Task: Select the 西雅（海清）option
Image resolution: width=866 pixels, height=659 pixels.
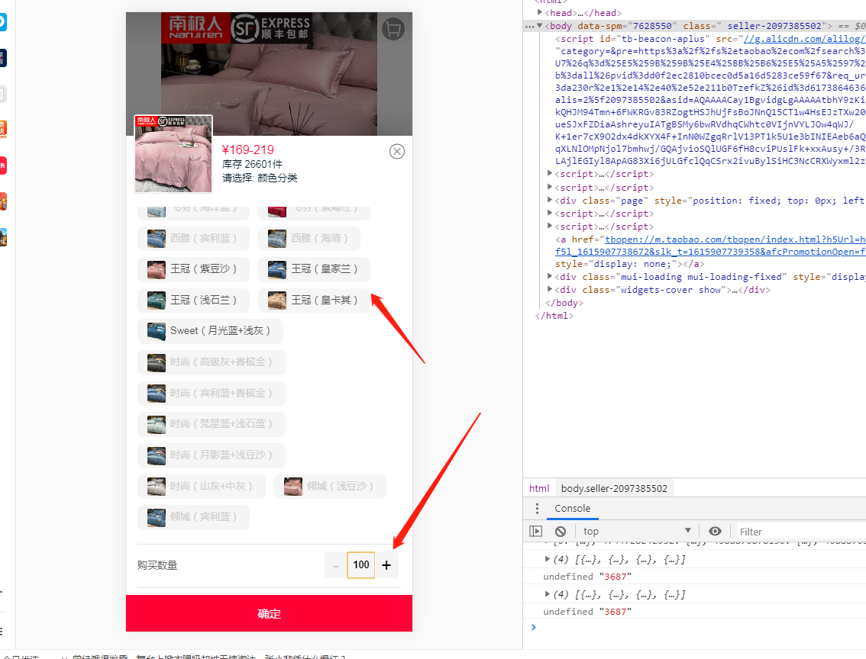Action: 309,238
